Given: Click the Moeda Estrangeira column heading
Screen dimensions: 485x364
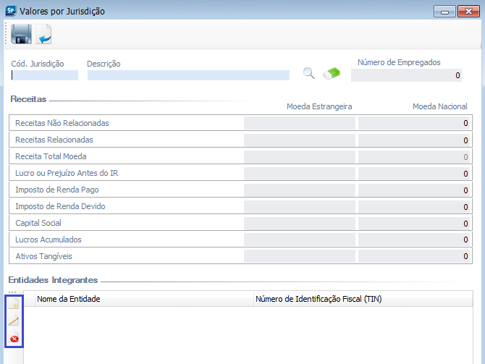Looking at the screenshot, I should (319, 106).
